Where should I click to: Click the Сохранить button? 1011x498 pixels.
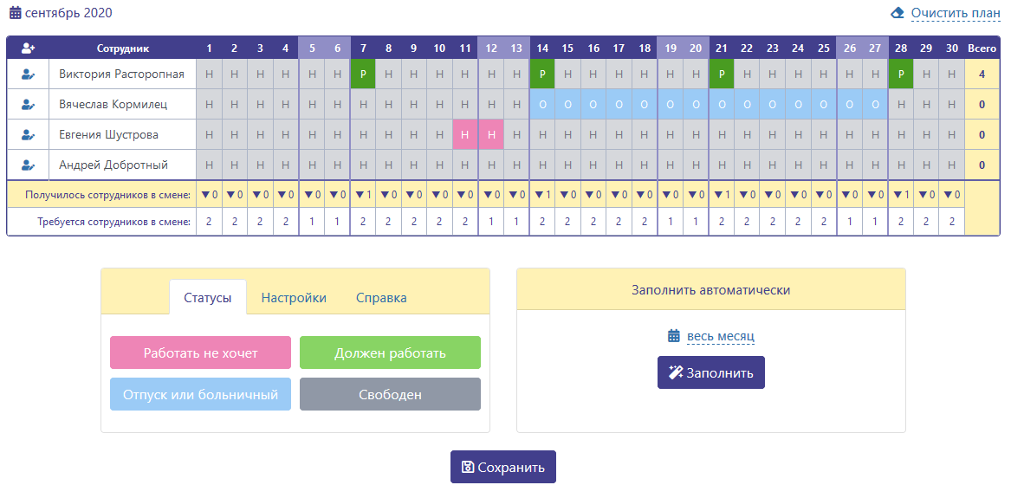pyautogui.click(x=503, y=467)
